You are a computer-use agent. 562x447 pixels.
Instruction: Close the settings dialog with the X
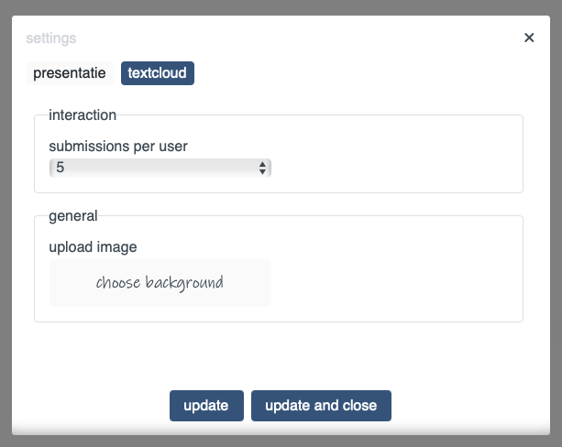pos(529,38)
